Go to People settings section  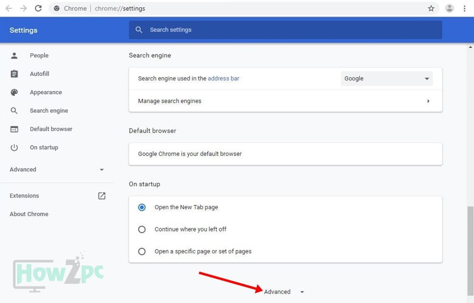pos(39,55)
